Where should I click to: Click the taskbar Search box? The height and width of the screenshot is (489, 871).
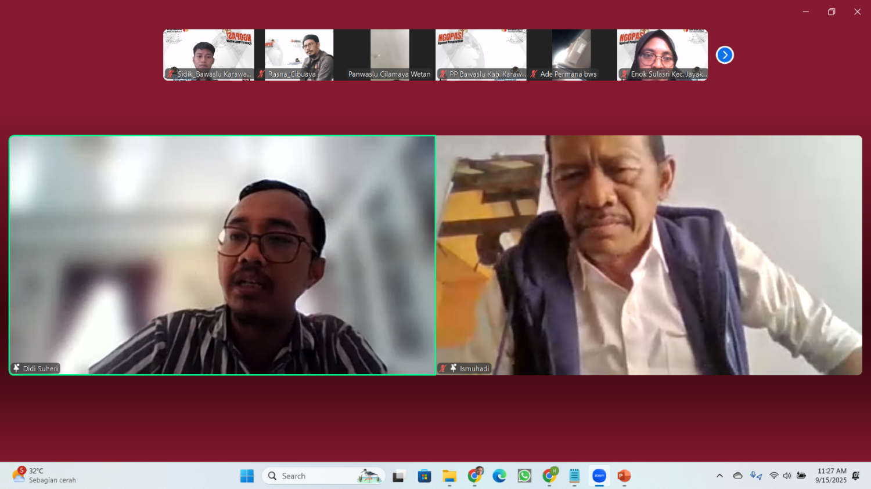[323, 476]
